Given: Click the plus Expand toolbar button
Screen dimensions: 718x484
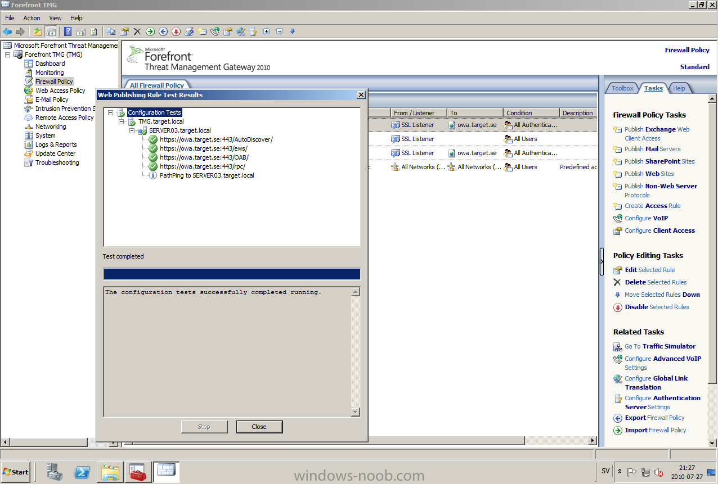Looking at the screenshot, I should [x=267, y=31].
